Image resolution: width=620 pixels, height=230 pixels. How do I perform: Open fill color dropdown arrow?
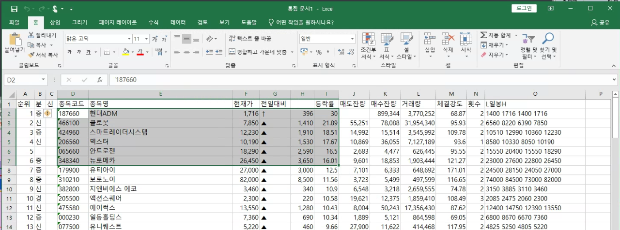(x=132, y=52)
